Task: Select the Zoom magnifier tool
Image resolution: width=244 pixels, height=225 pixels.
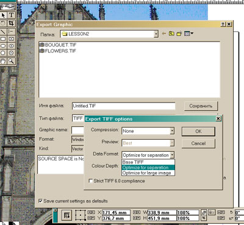Action: 11,61
